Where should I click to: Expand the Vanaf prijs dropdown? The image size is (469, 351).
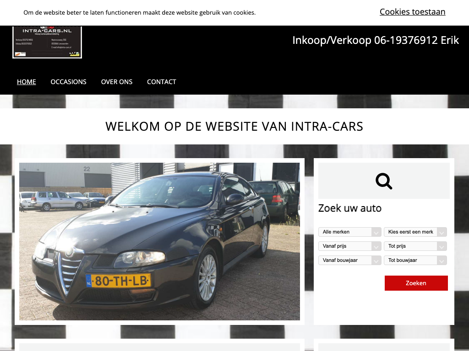pos(349,246)
